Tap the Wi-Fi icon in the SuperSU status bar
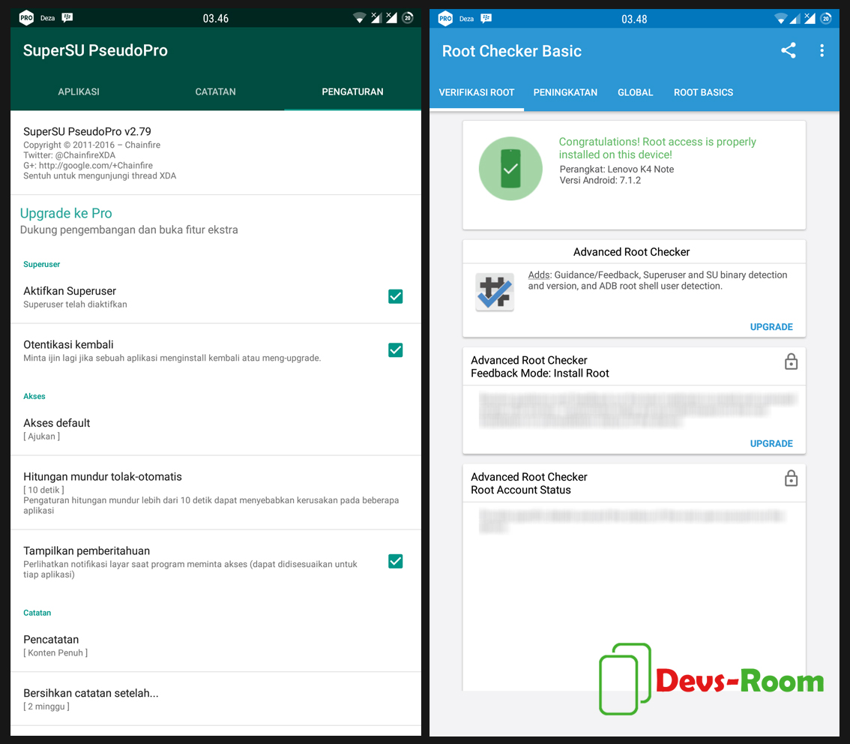The image size is (850, 744). point(359,18)
